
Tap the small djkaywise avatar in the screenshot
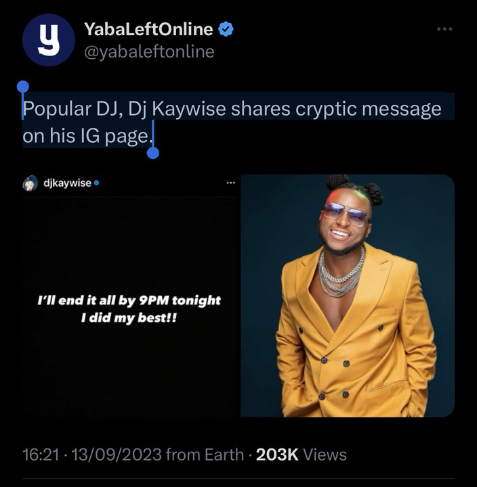point(30,183)
